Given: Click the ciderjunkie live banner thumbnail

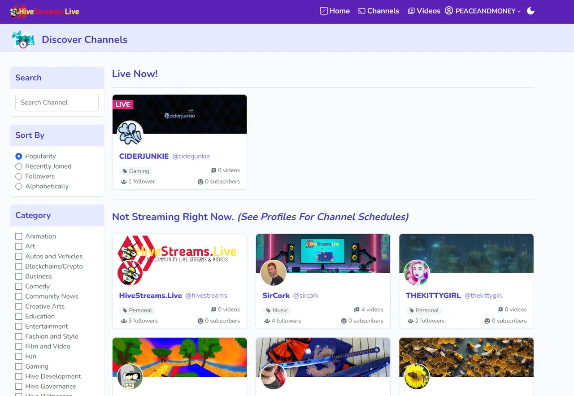Looking at the screenshot, I should [179, 114].
